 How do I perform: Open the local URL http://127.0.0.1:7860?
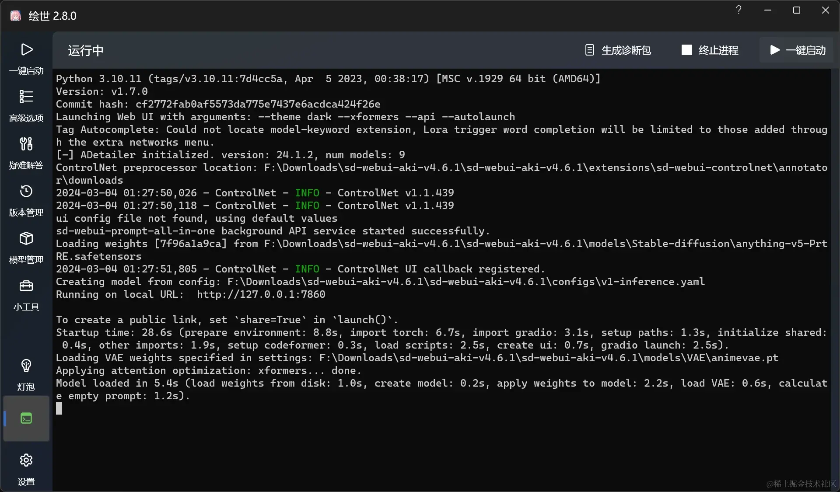261,295
